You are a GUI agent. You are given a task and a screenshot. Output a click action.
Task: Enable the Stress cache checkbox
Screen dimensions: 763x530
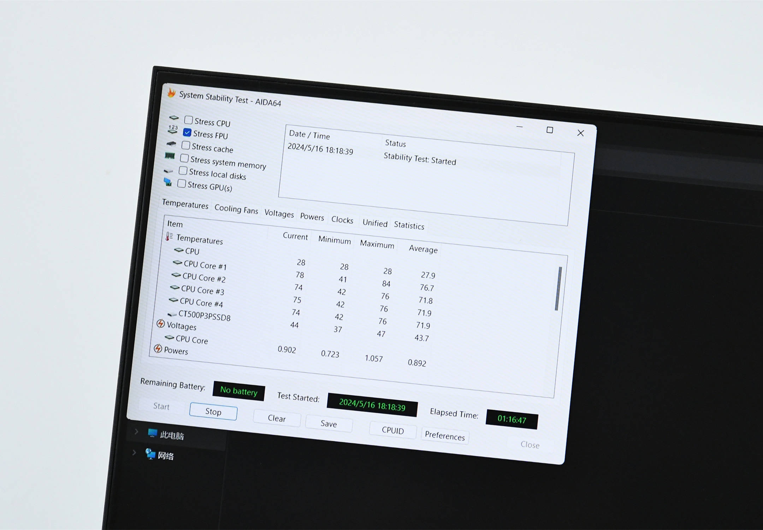pos(186,145)
